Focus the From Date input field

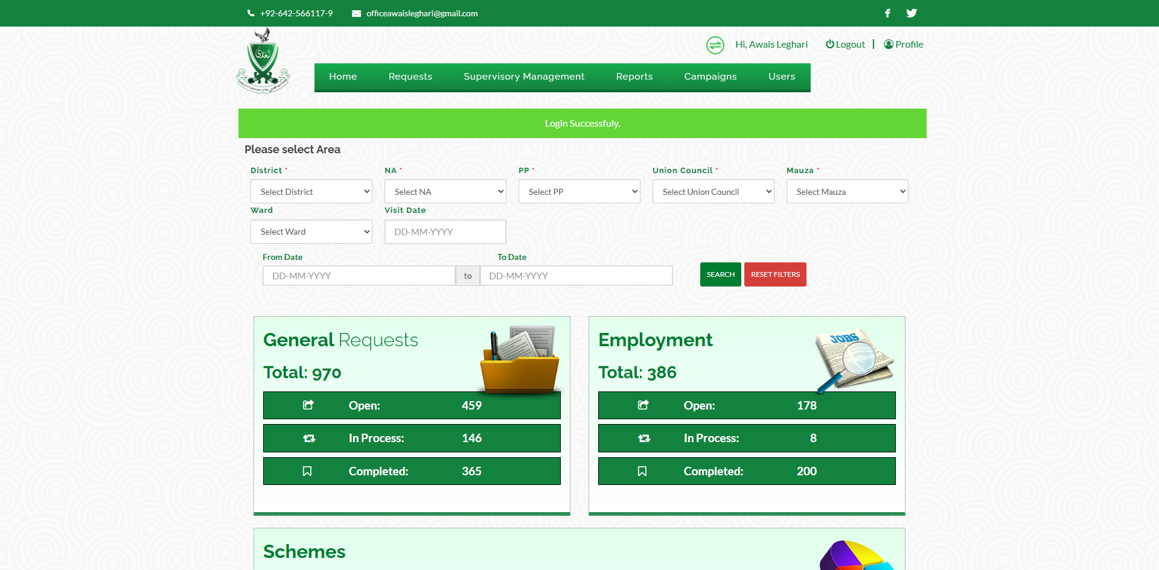pyautogui.click(x=359, y=276)
